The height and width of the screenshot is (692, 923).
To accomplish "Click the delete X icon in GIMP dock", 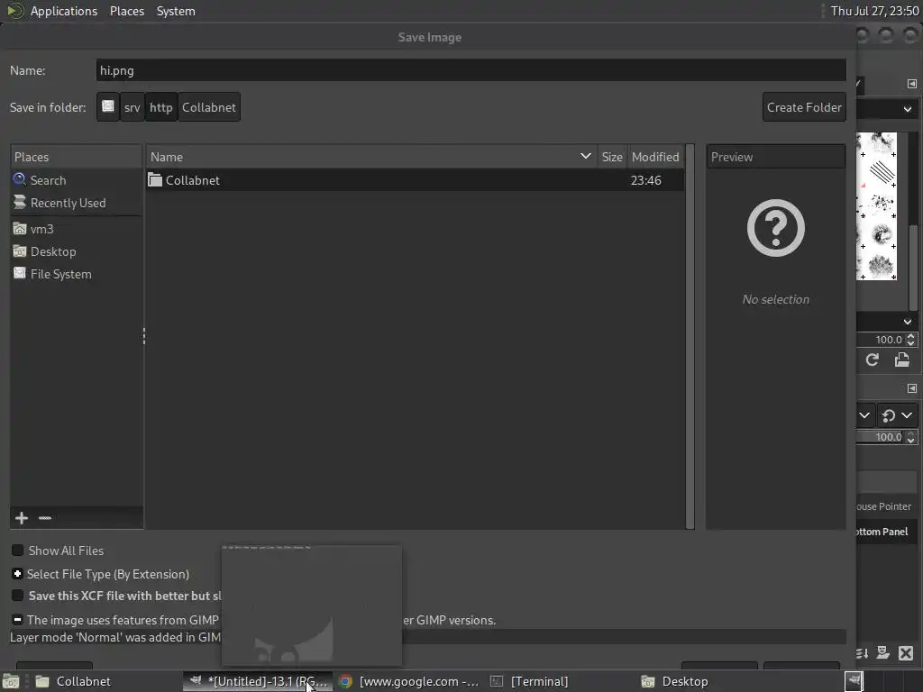I will tap(906, 652).
